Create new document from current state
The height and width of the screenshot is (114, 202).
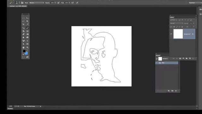[x=169, y=91]
